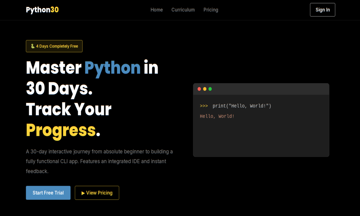Go to the Curriculum page
360x216 pixels.
click(183, 10)
